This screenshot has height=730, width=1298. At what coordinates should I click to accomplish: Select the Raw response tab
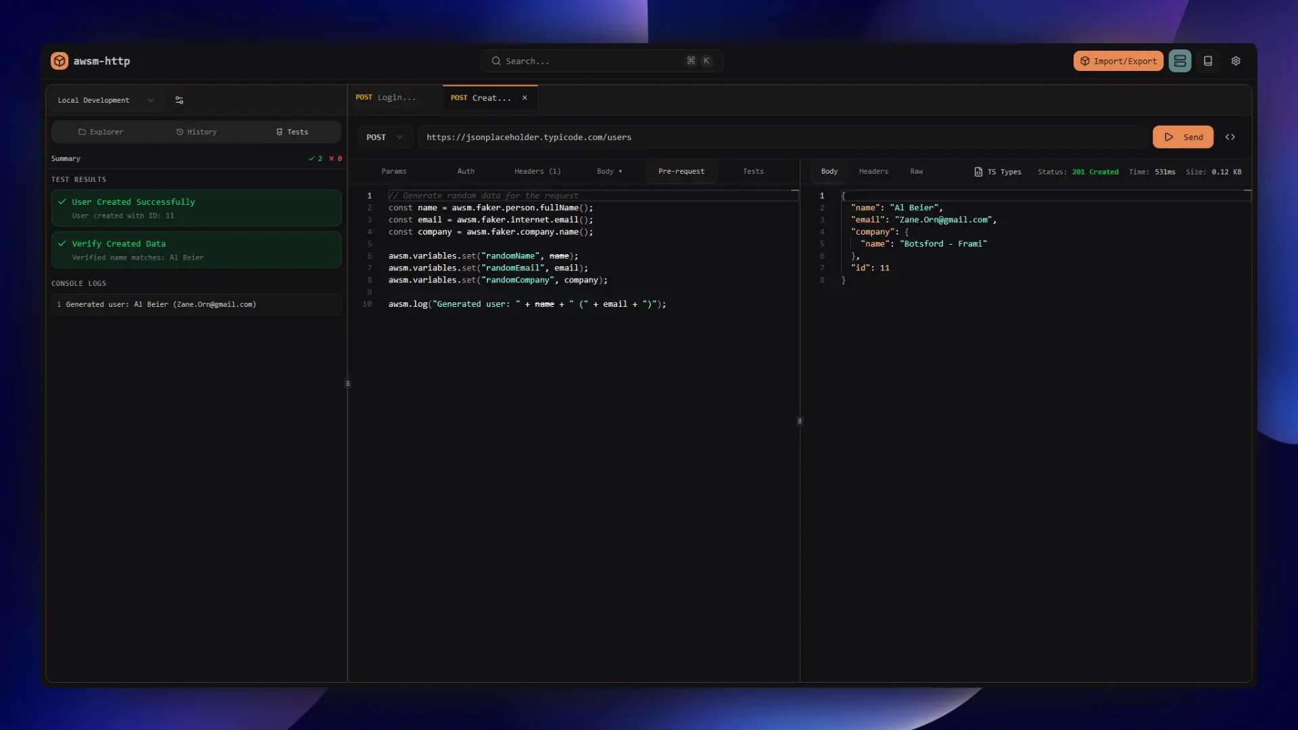916,172
